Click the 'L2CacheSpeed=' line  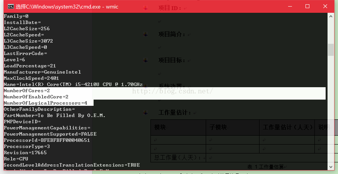click(24, 35)
